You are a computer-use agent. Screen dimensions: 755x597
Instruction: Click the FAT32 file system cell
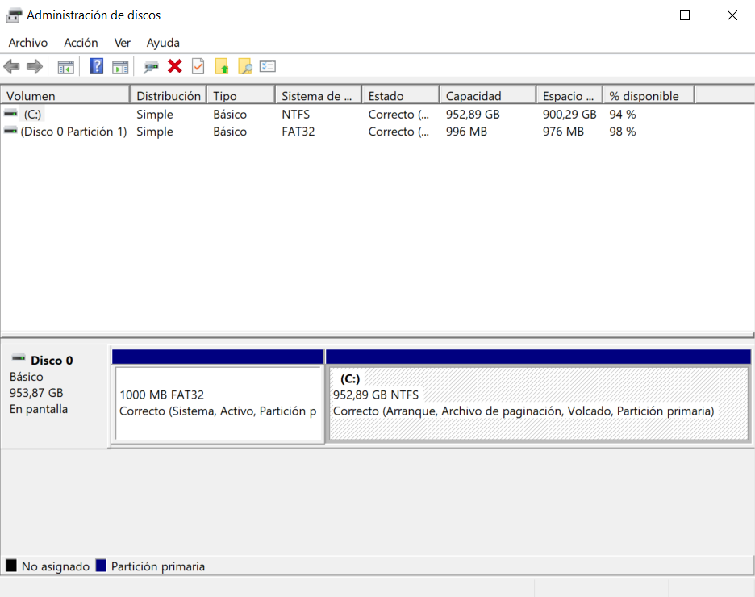pos(298,132)
